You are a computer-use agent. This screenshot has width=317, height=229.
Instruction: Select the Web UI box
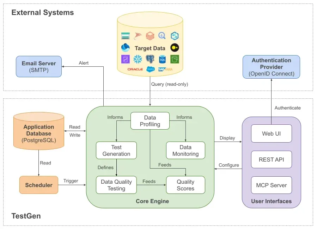pos(271,133)
